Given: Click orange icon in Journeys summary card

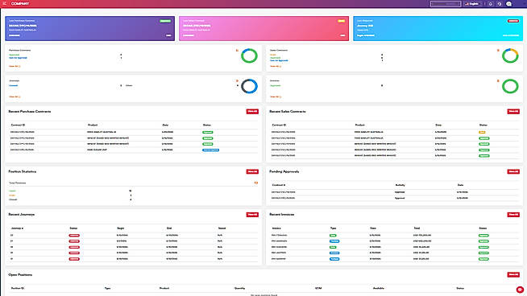Looking at the screenshot, I should (x=237, y=81).
